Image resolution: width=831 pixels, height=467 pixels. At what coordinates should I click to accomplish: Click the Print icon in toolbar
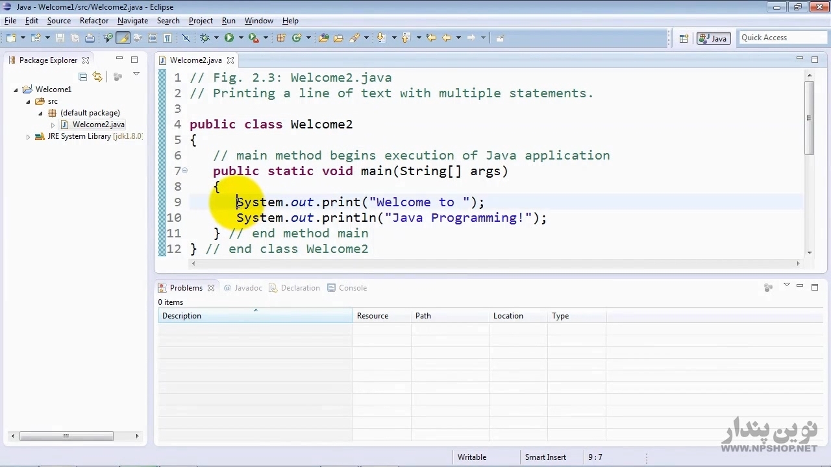tap(90, 38)
